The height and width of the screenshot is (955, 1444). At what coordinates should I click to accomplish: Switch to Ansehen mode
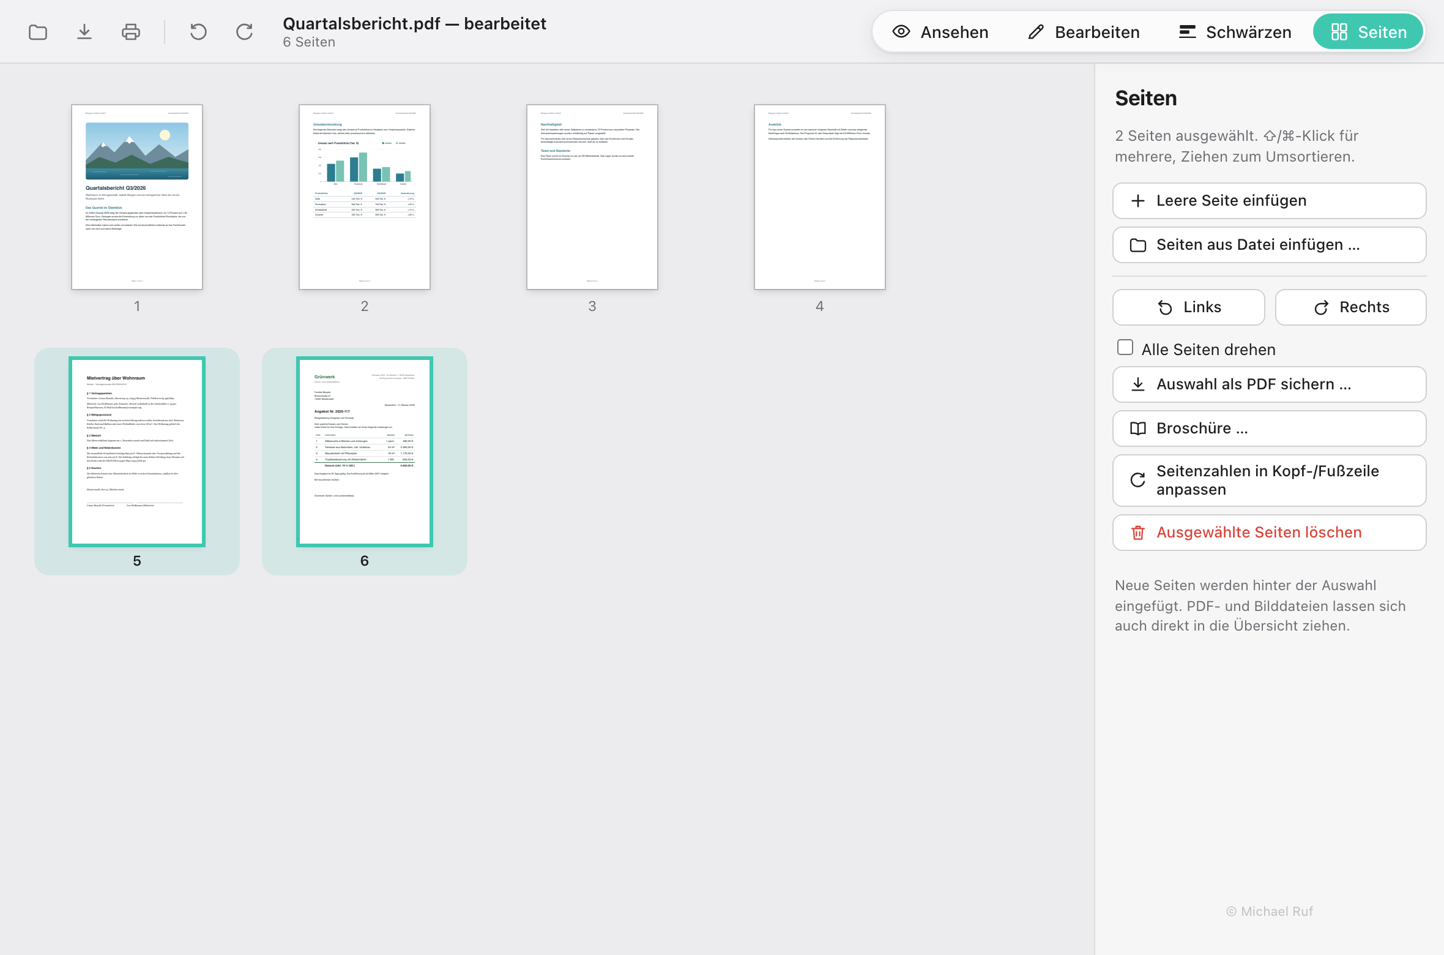[x=940, y=32]
